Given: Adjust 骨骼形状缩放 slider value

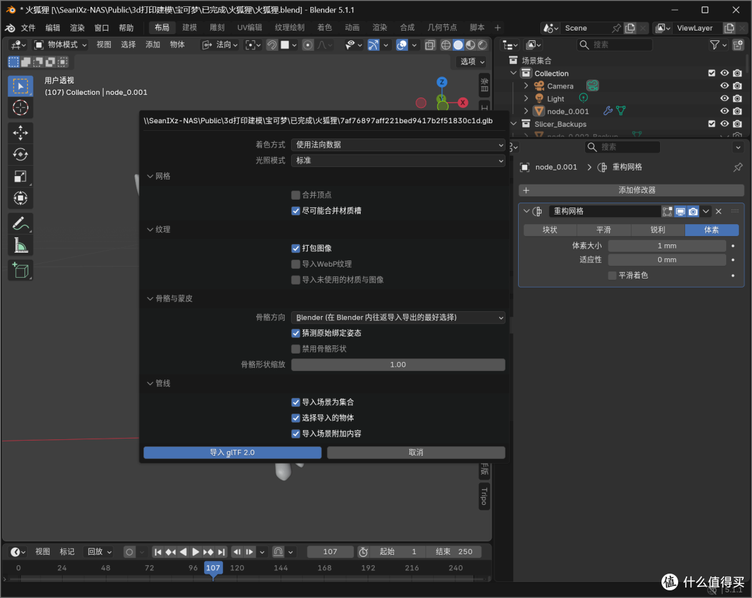Looking at the screenshot, I should (398, 365).
